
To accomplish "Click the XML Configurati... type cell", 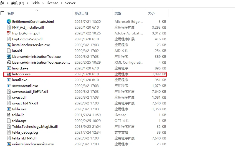I will pos(129,62).
